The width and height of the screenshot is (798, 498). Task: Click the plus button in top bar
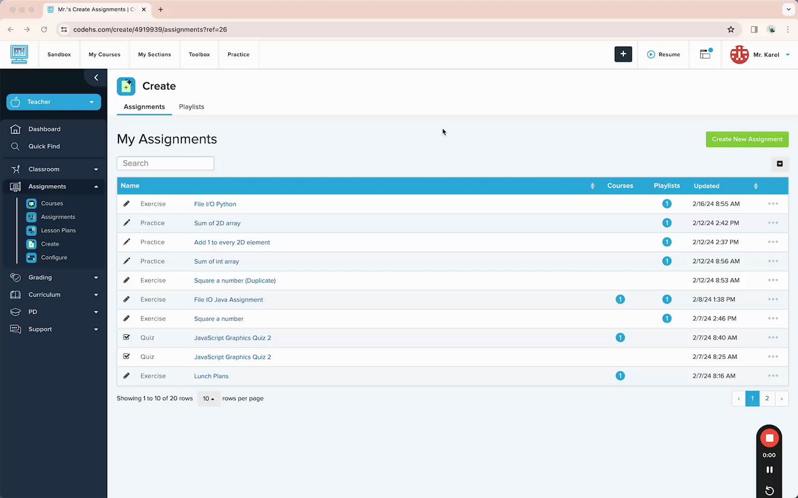tap(623, 54)
